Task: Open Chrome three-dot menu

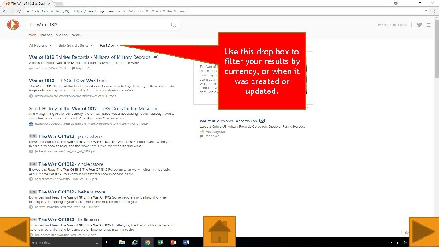Action: pyautogui.click(x=434, y=11)
